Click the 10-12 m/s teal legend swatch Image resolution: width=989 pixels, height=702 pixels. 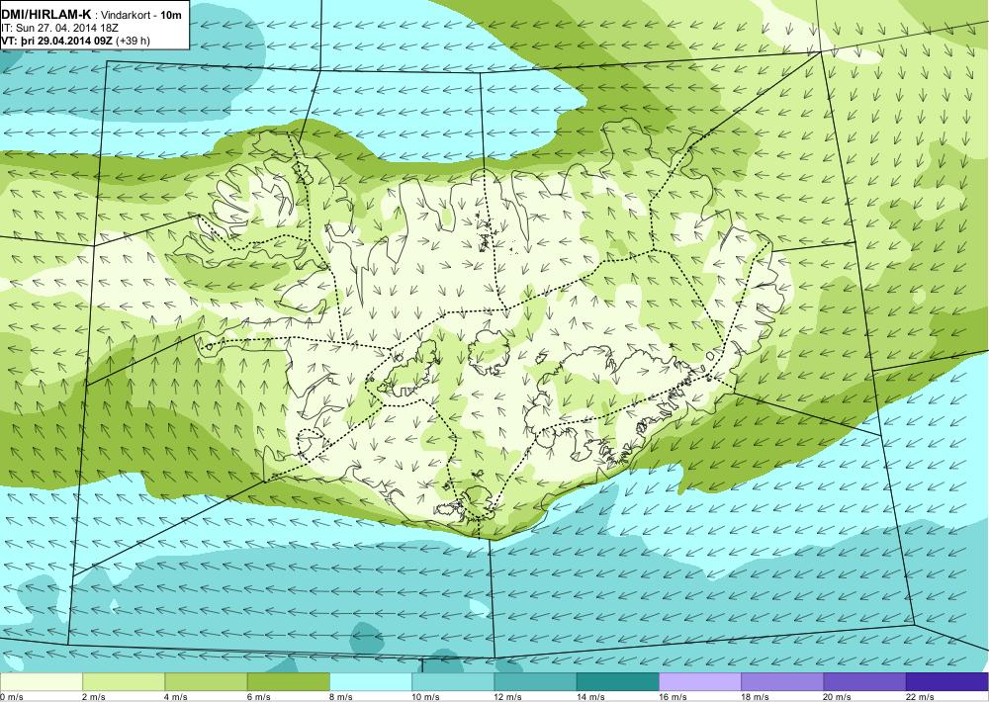453,681
